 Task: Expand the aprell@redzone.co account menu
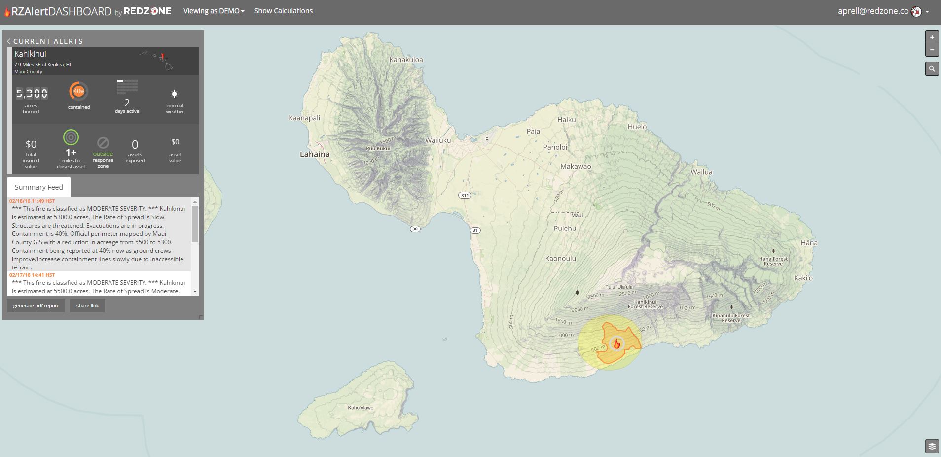pyautogui.click(x=883, y=11)
